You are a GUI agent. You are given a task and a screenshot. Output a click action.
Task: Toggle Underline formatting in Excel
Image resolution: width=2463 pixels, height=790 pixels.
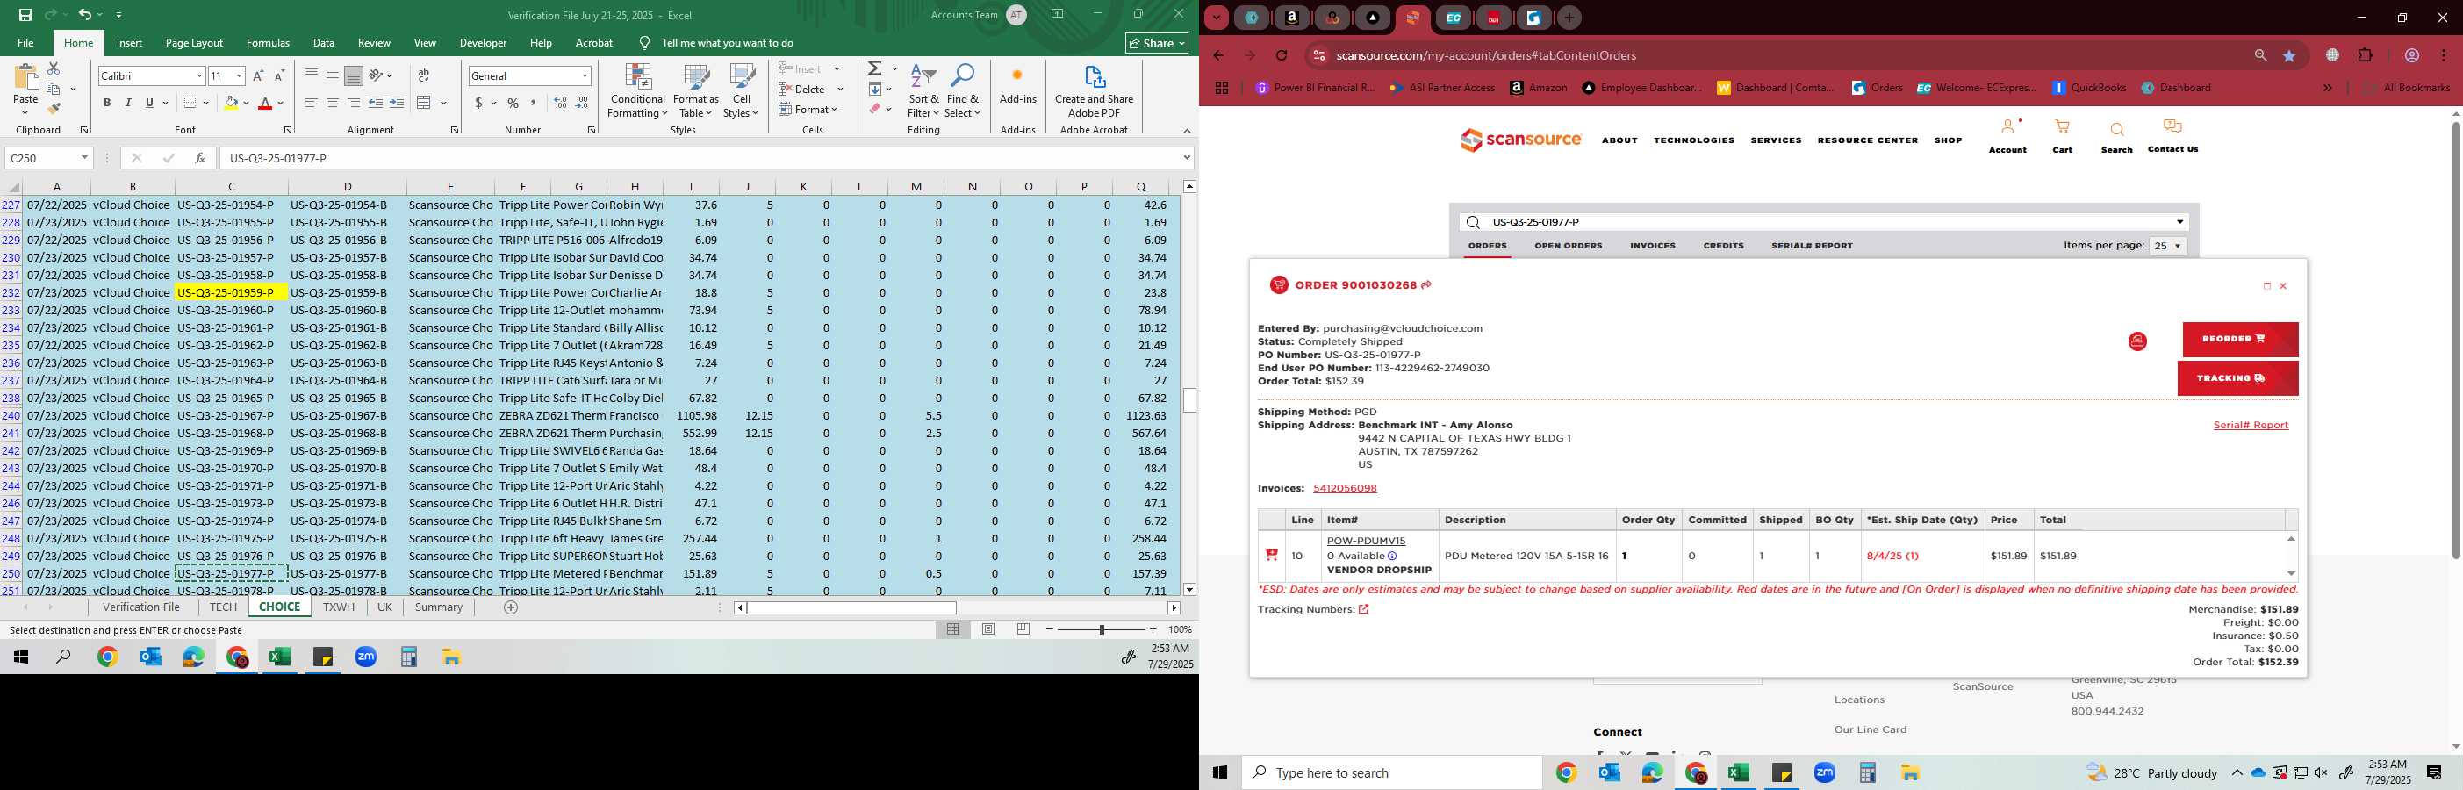point(149,103)
